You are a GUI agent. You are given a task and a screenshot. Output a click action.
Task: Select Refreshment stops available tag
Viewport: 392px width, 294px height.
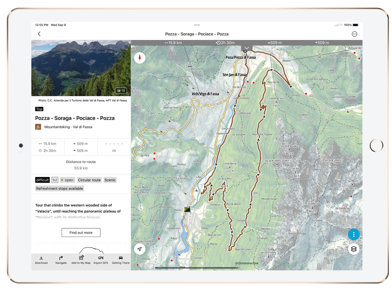tap(60, 189)
